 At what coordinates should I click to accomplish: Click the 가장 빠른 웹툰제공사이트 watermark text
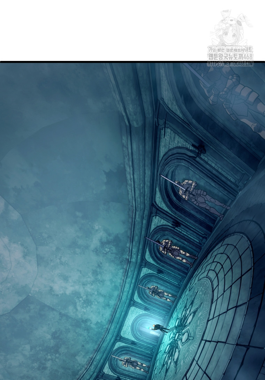click(x=230, y=49)
